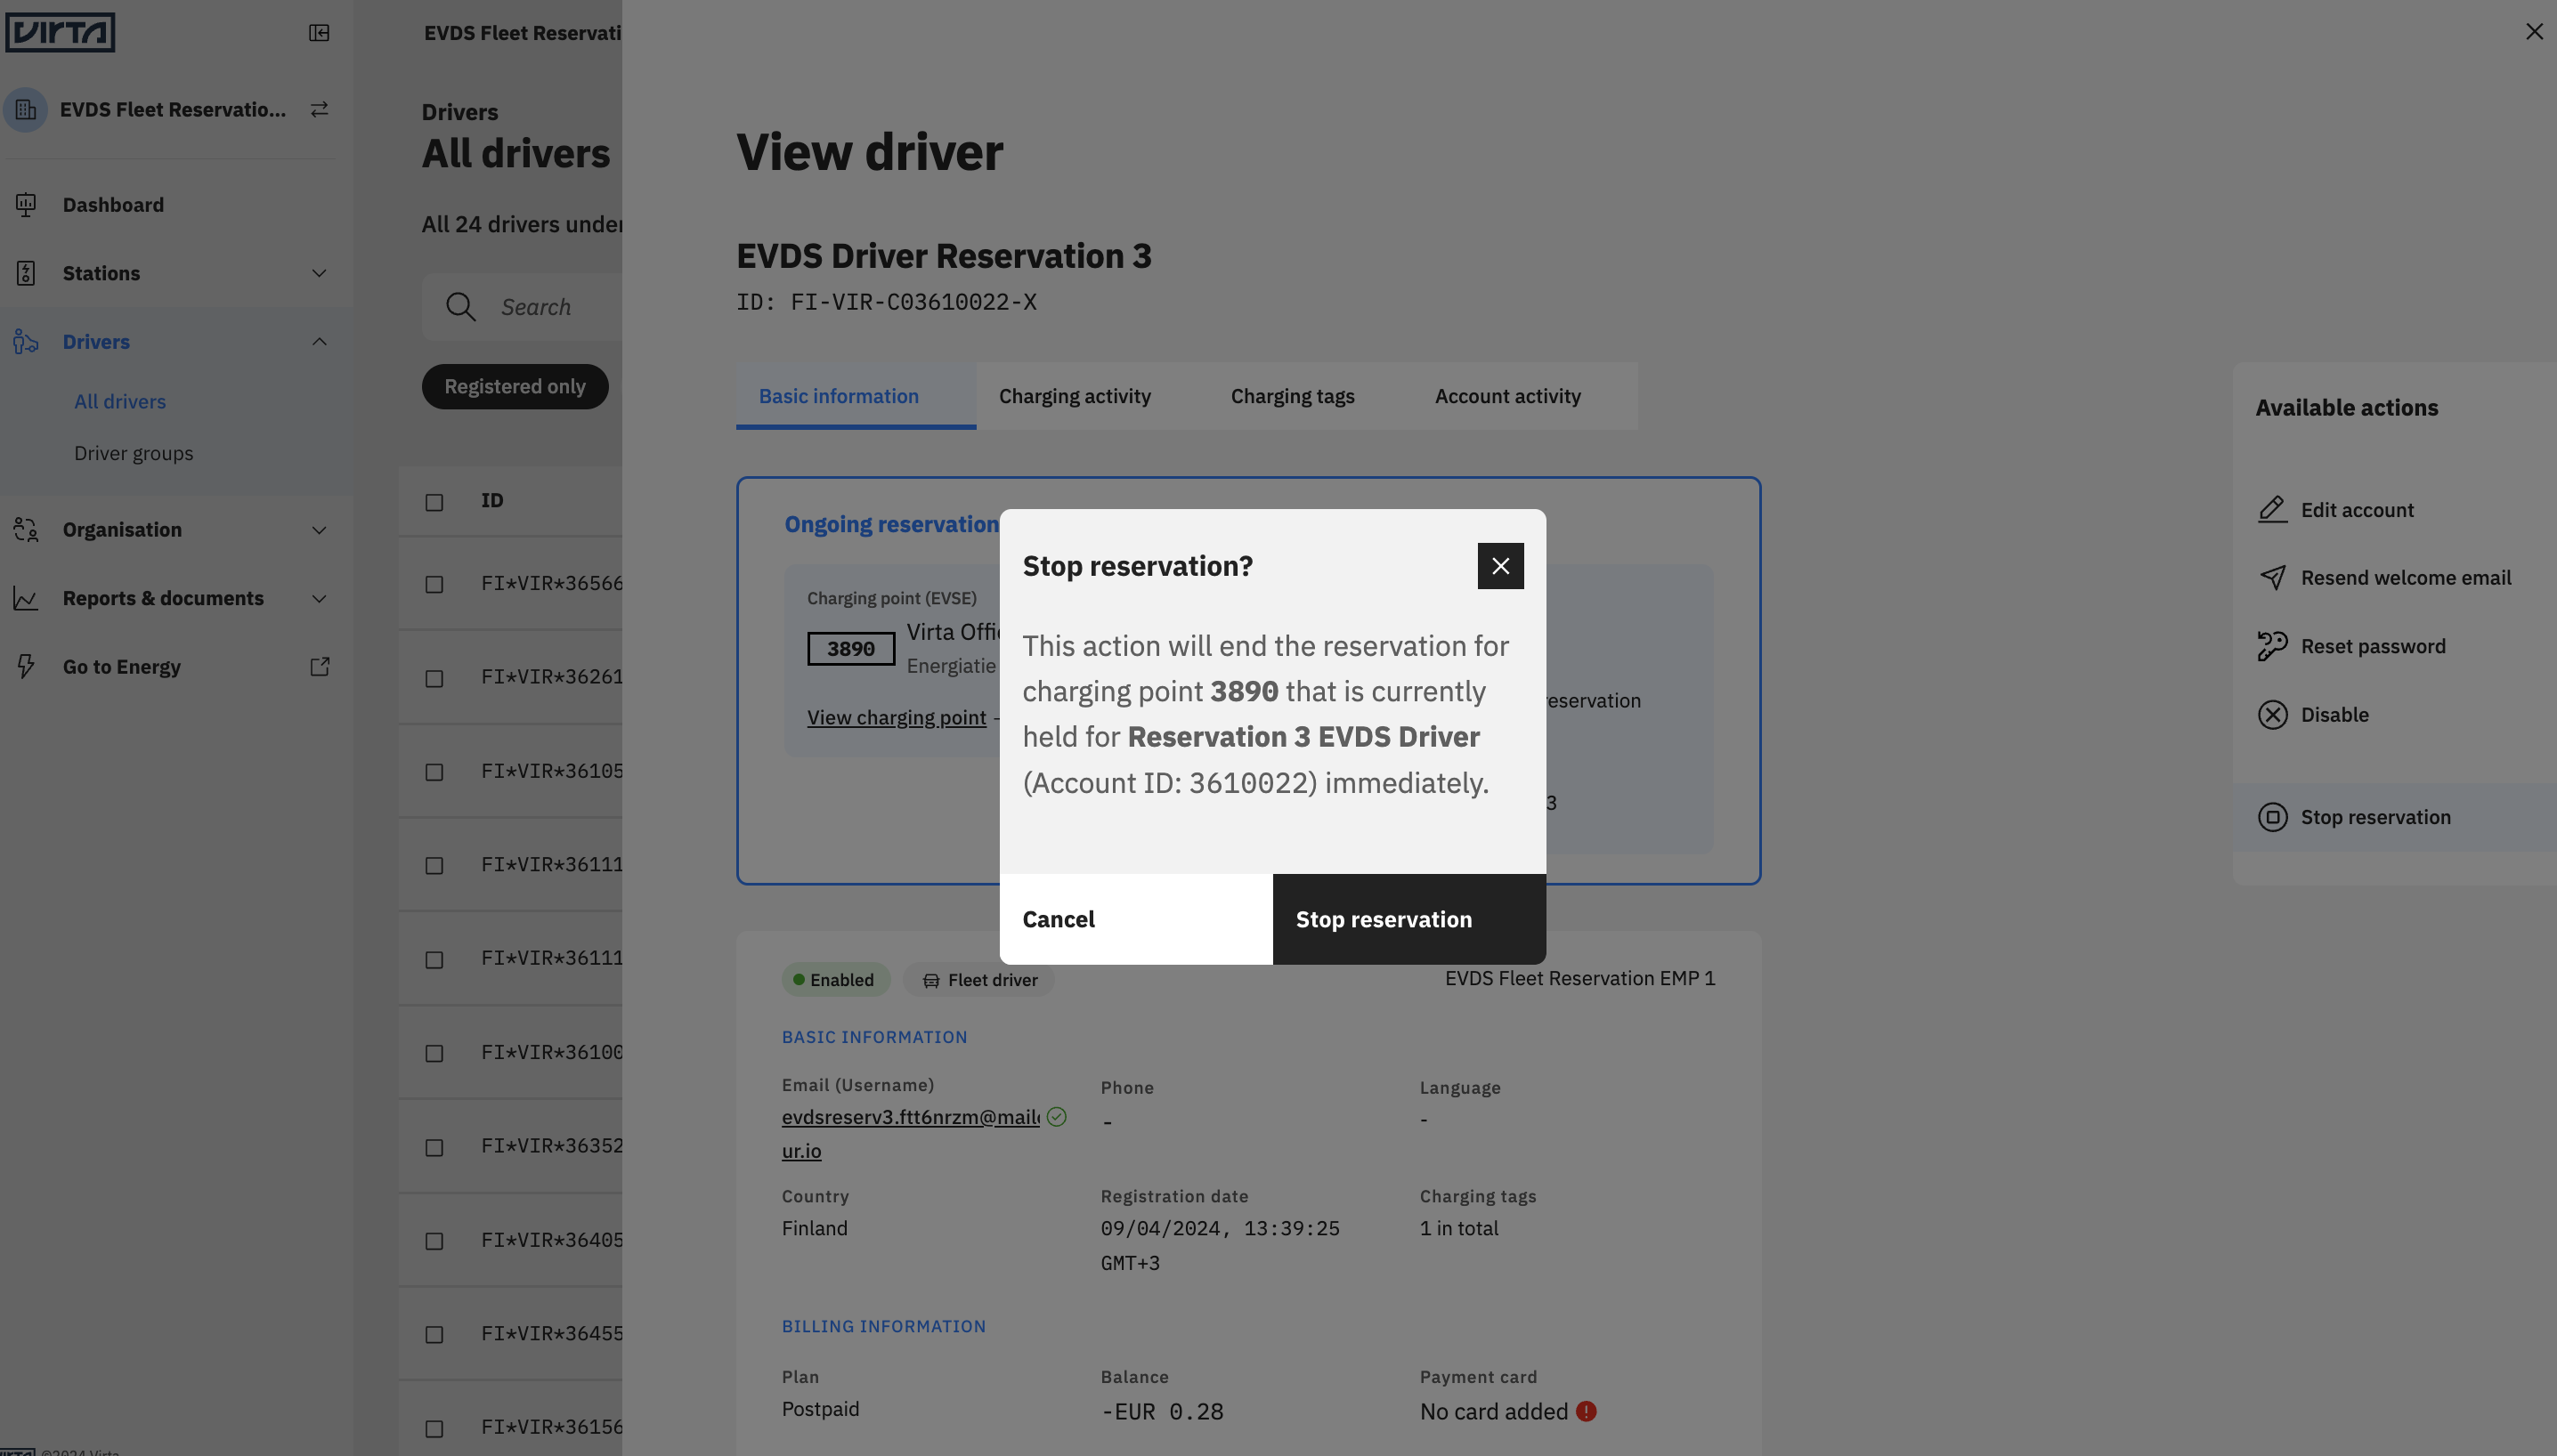Expand the Reports & documents chevron
This screenshot has width=2557, height=1456.
click(319, 598)
